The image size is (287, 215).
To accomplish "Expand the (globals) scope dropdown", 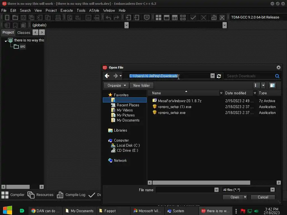I will [126, 25].
